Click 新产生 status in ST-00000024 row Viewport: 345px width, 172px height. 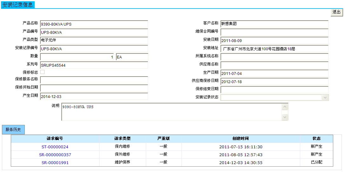click(x=316, y=147)
